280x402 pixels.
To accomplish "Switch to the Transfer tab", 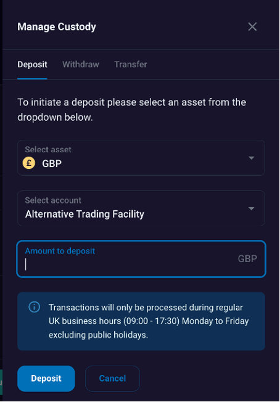I will [x=131, y=64].
